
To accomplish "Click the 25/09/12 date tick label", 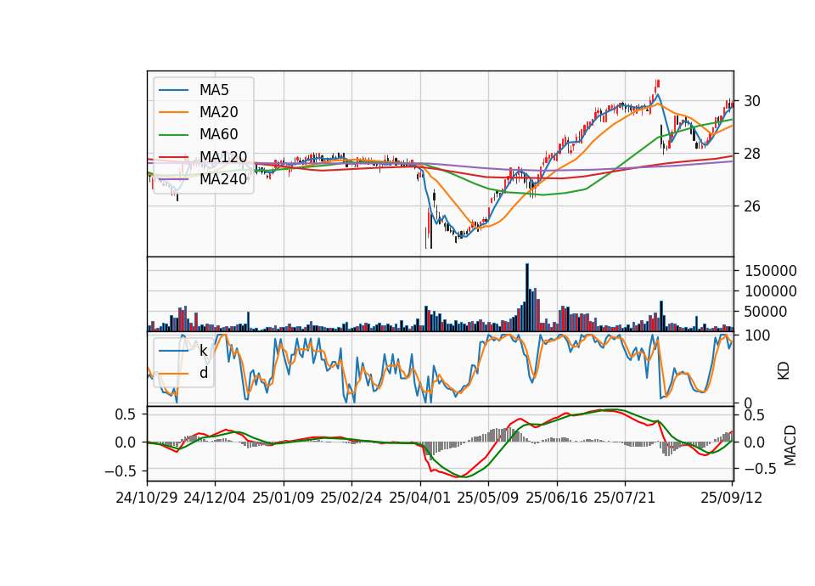I will pos(732,498).
